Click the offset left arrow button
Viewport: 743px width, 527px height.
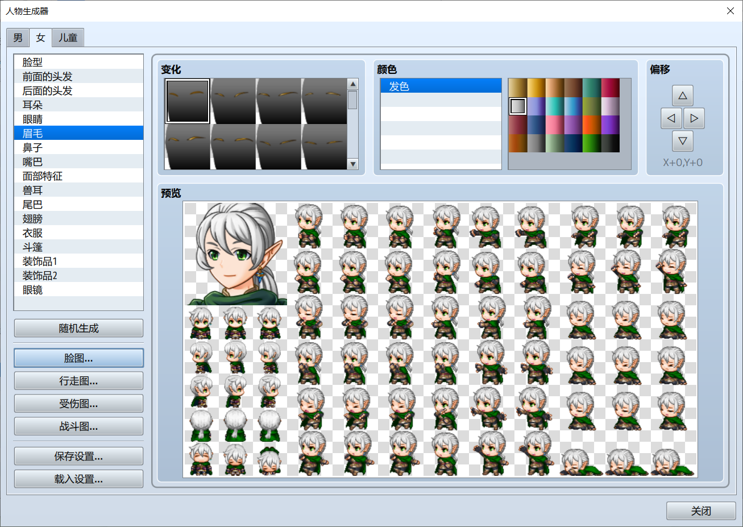coord(671,118)
